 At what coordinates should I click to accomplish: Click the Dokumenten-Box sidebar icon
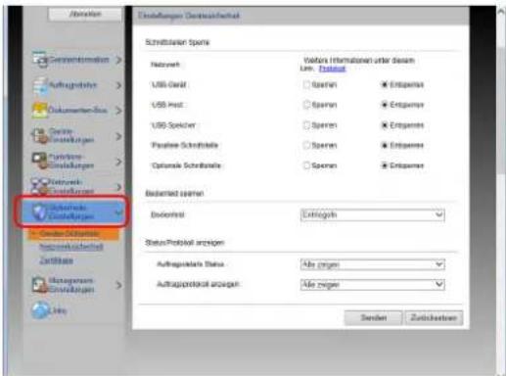40,111
